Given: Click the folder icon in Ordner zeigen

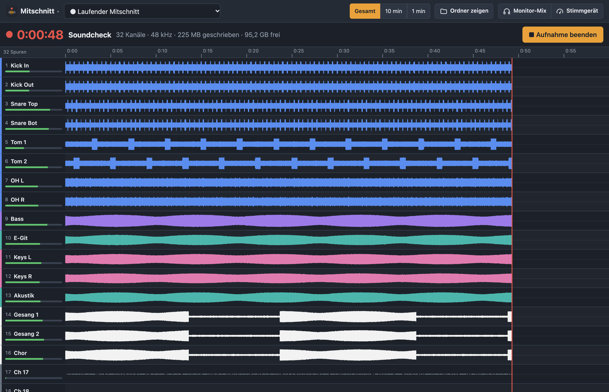Looking at the screenshot, I should (x=443, y=11).
